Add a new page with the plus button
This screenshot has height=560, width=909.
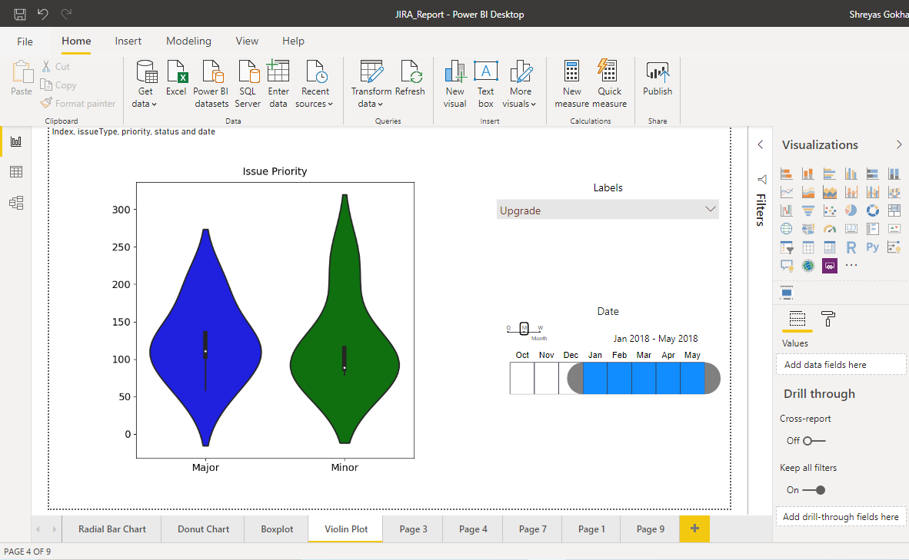[694, 529]
